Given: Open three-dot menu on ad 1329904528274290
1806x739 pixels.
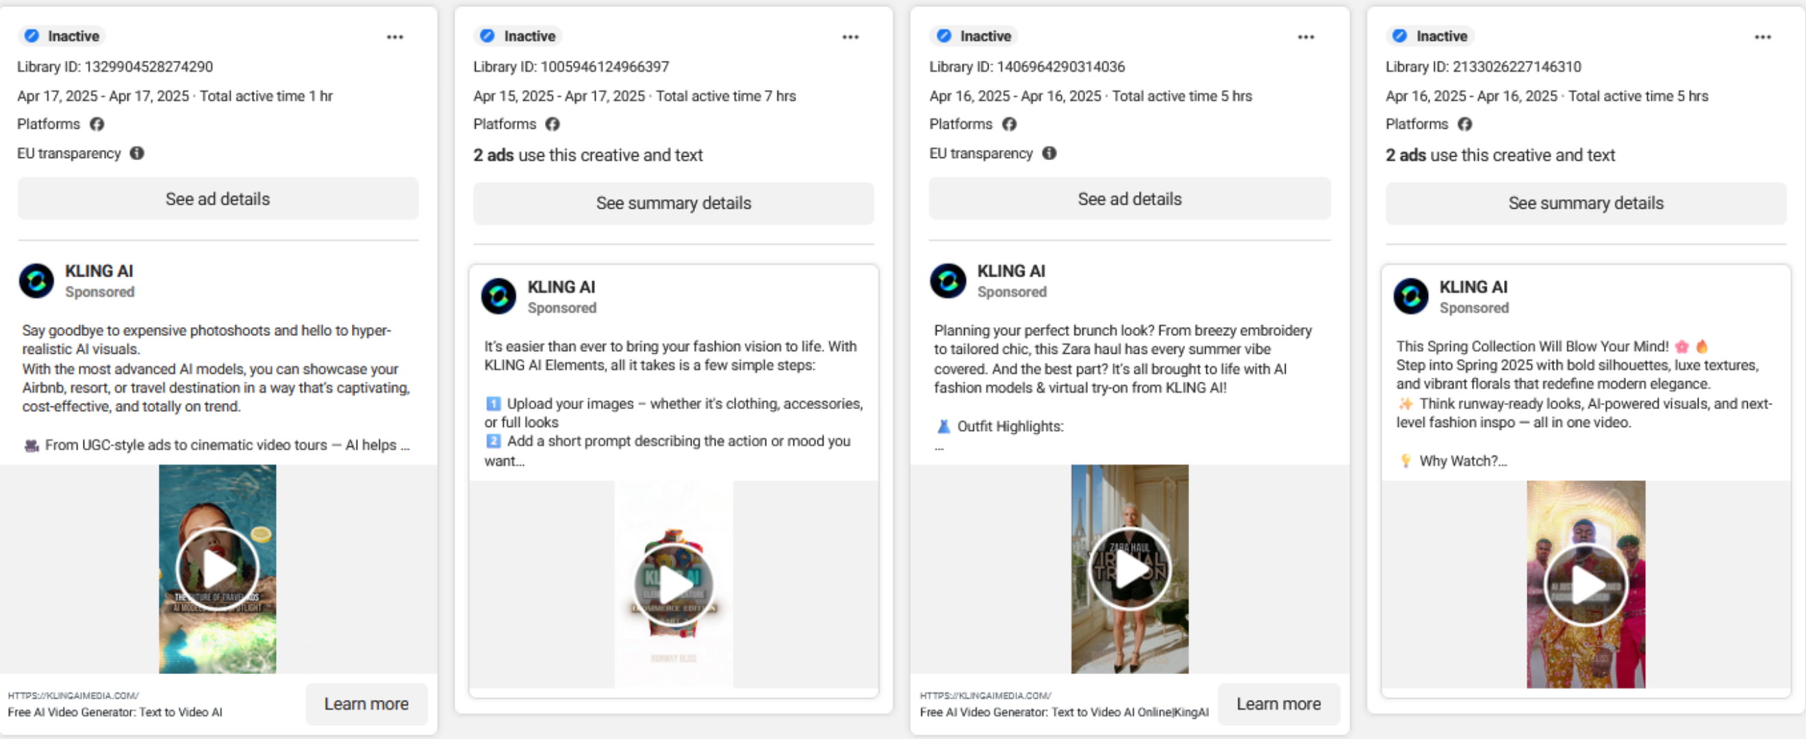Looking at the screenshot, I should pos(395,37).
